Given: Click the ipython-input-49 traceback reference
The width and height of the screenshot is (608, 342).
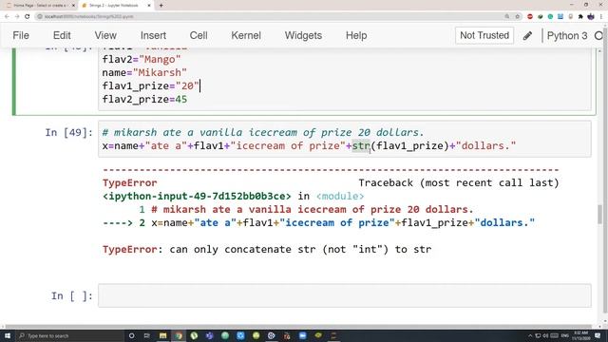Looking at the screenshot, I should [x=197, y=197].
